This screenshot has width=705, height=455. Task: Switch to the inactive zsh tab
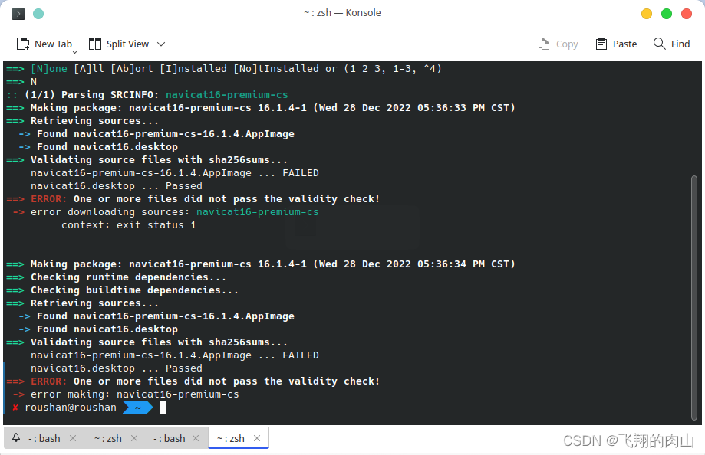(x=108, y=438)
